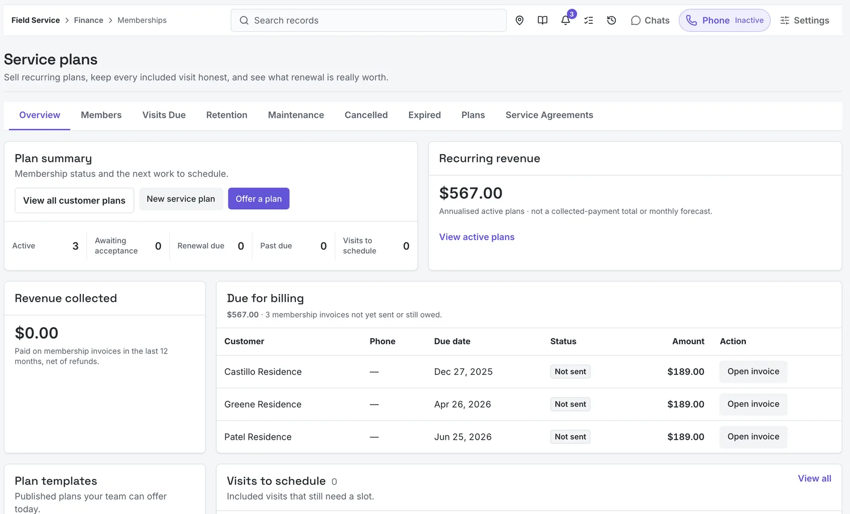Switch to the Maintenance tab
The image size is (850, 514).
coord(296,115)
